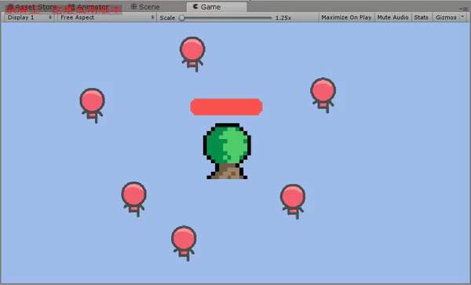
Task: Open the panel options menu icon
Action: coord(465,9)
